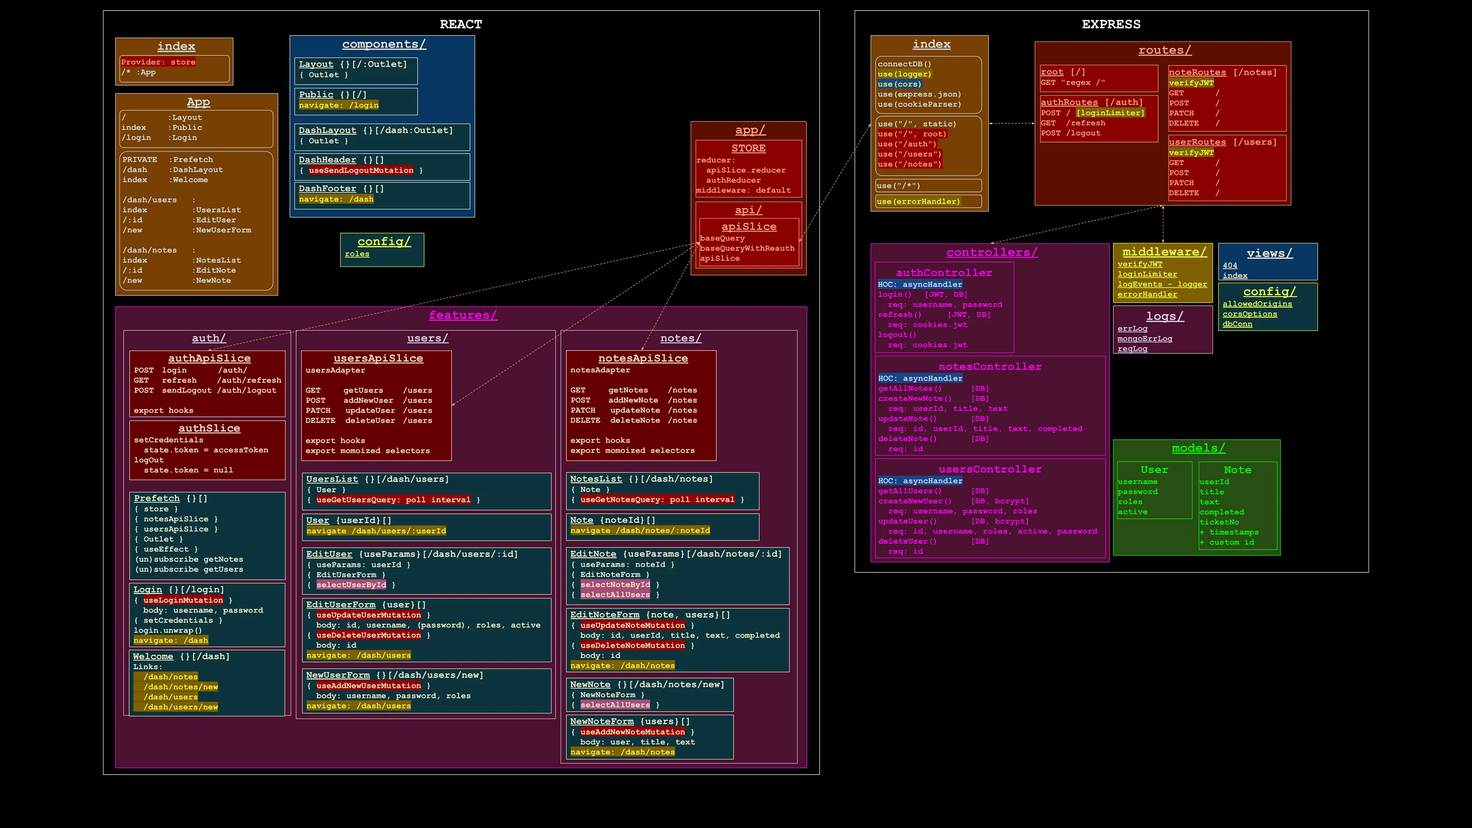Click the highlighted useSendLogoutMutation text
The width and height of the screenshot is (1472, 828).
[361, 170]
